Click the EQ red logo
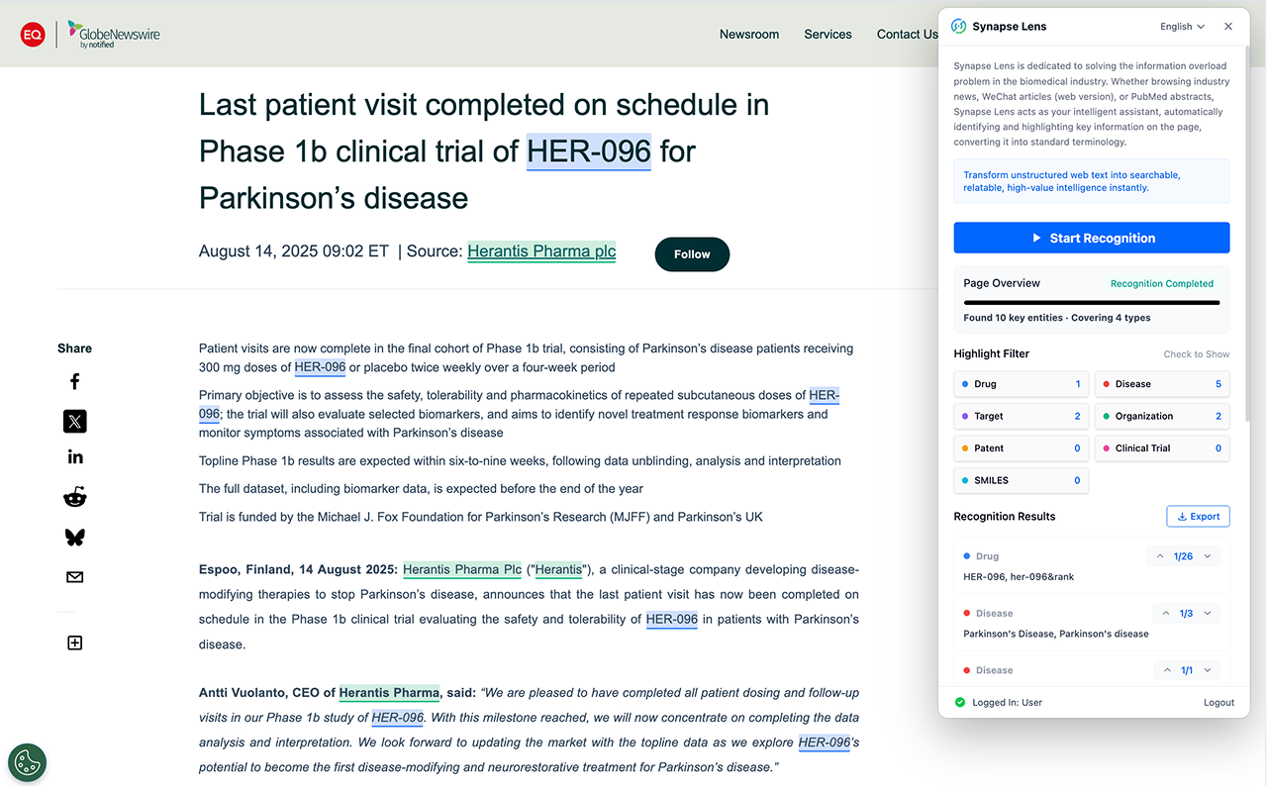This screenshot has height=792, width=1267. [x=33, y=35]
